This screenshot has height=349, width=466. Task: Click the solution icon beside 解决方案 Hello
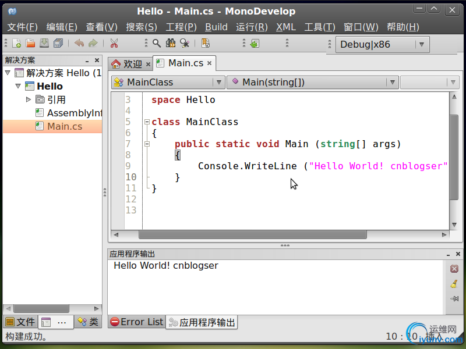pos(19,73)
